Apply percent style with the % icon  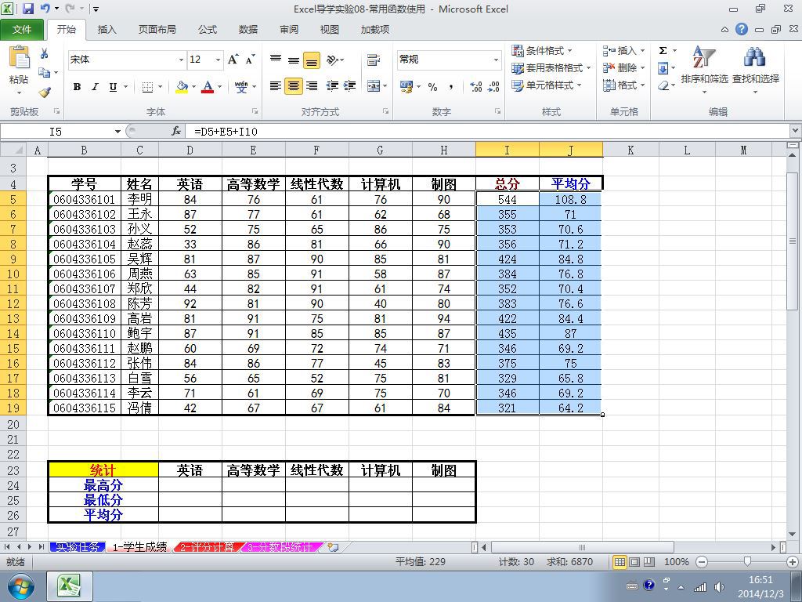432,87
